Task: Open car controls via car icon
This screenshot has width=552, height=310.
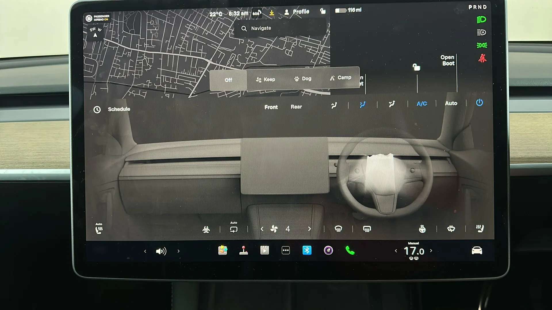Action: tap(477, 251)
